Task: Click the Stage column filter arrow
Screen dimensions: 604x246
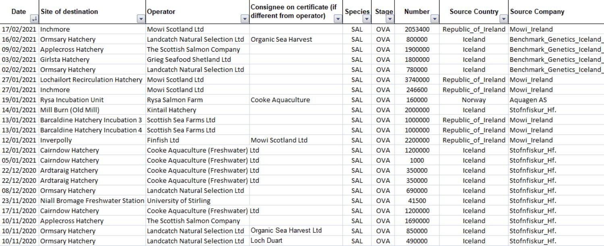Action: [x=390, y=19]
